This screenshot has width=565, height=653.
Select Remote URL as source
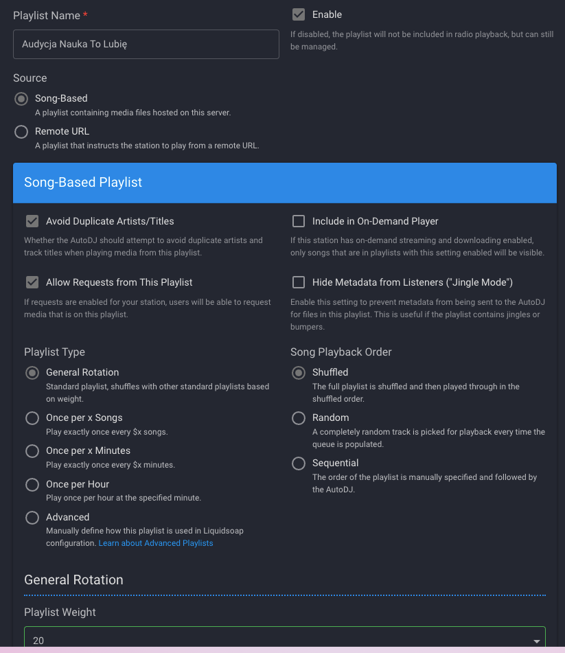click(x=21, y=132)
